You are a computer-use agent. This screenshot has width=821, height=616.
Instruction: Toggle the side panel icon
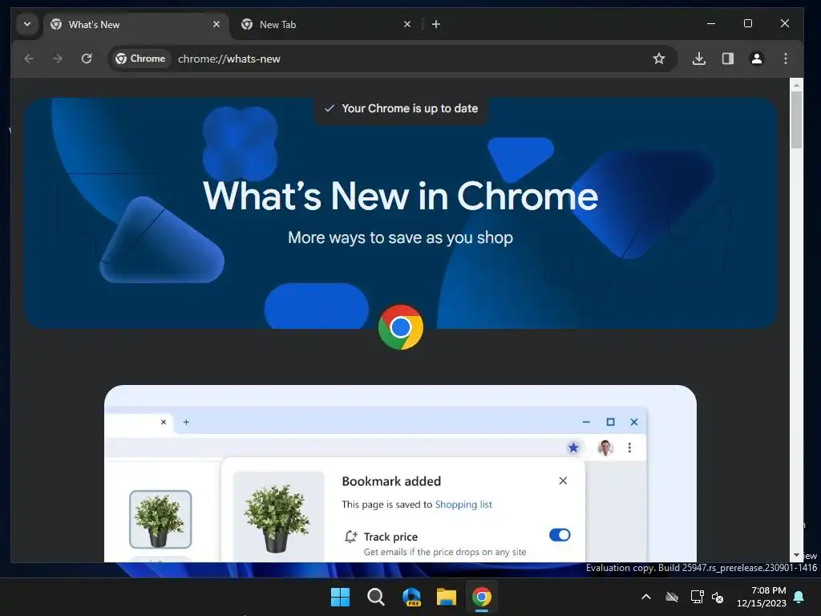[x=728, y=59]
